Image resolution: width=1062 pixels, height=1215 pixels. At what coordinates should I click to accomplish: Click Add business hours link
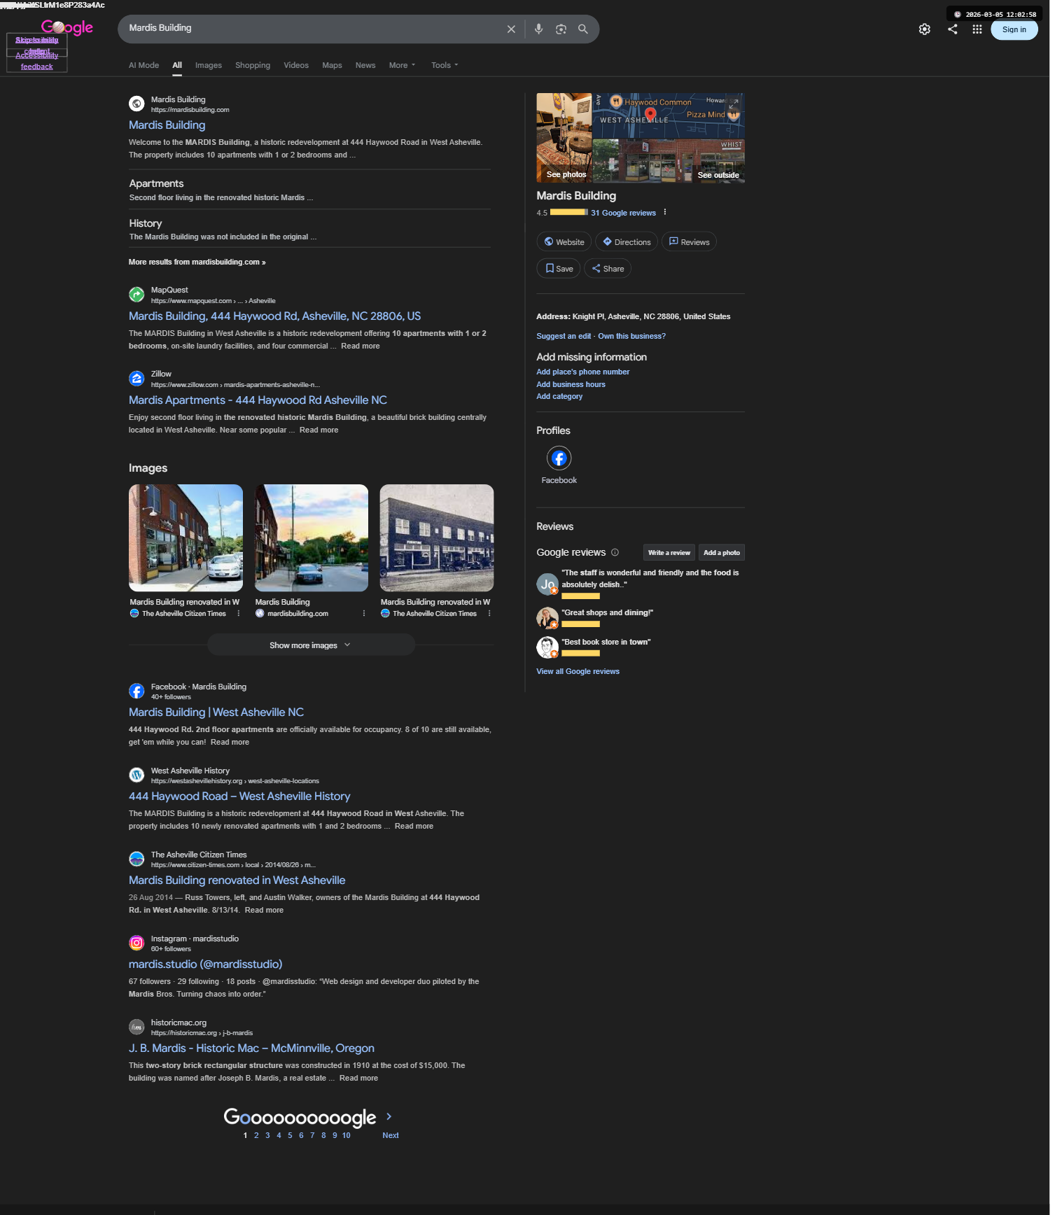pos(571,384)
